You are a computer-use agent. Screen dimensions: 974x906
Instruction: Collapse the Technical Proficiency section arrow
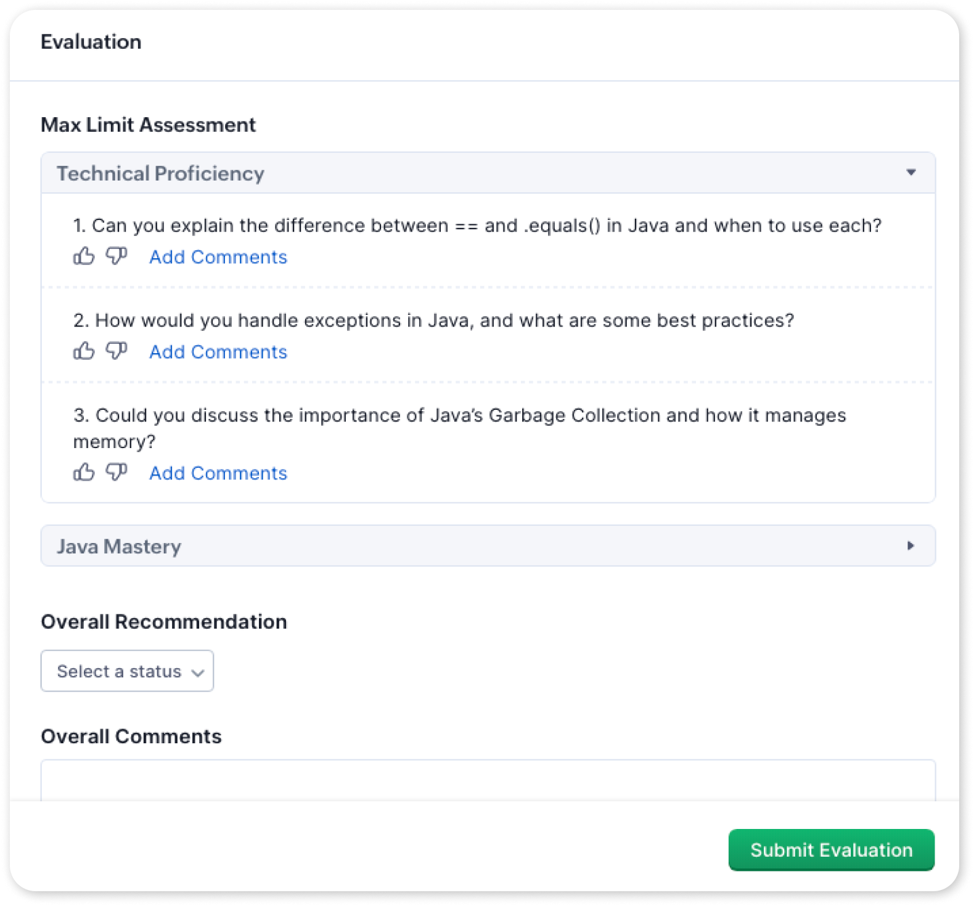[x=911, y=173]
